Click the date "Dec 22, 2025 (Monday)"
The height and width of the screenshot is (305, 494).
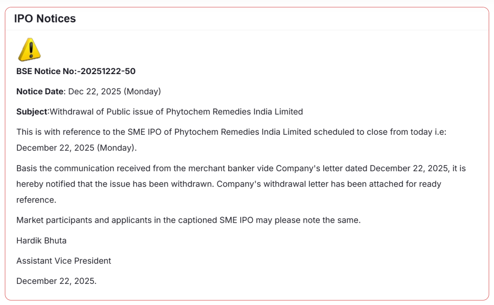tap(115, 91)
